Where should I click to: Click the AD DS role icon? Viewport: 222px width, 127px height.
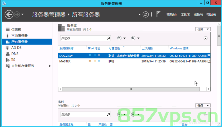click(x=8, y=47)
